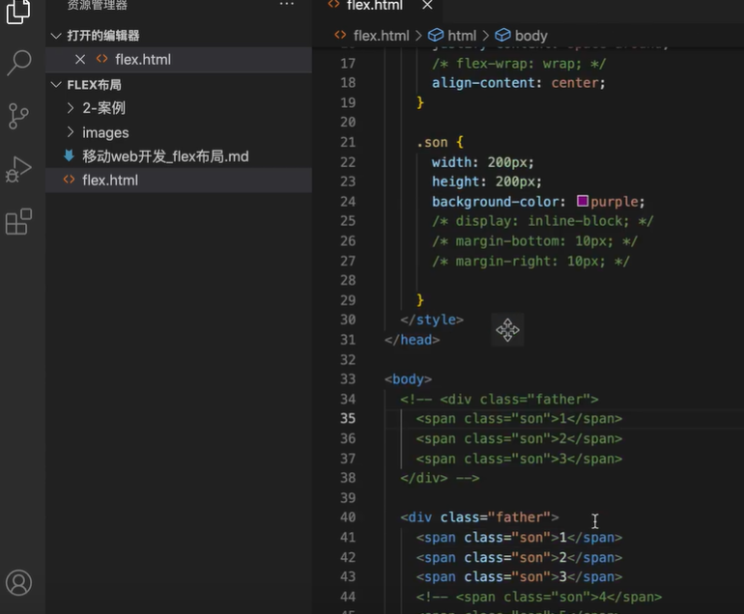Click the closing </style> tag
744x614 pixels.
tap(432, 321)
